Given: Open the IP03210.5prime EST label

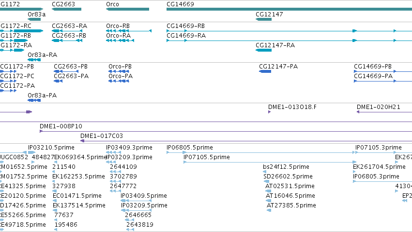Looking at the screenshot, I should 51,148.
